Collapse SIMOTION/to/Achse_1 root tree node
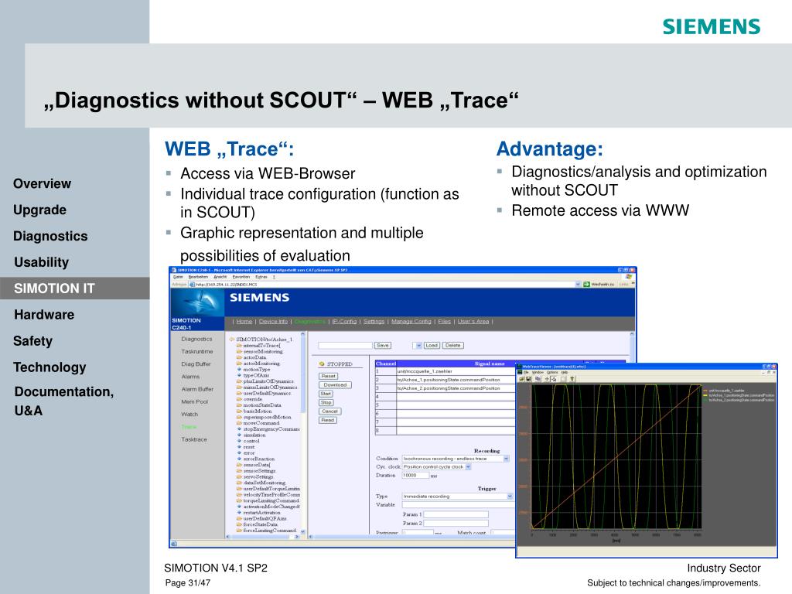Viewport: 792px width, 594px height. (232, 340)
